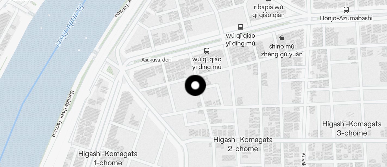Select the Higashi-Komagata 1-chome label
This screenshot has height=167, width=387.
(x=108, y=158)
